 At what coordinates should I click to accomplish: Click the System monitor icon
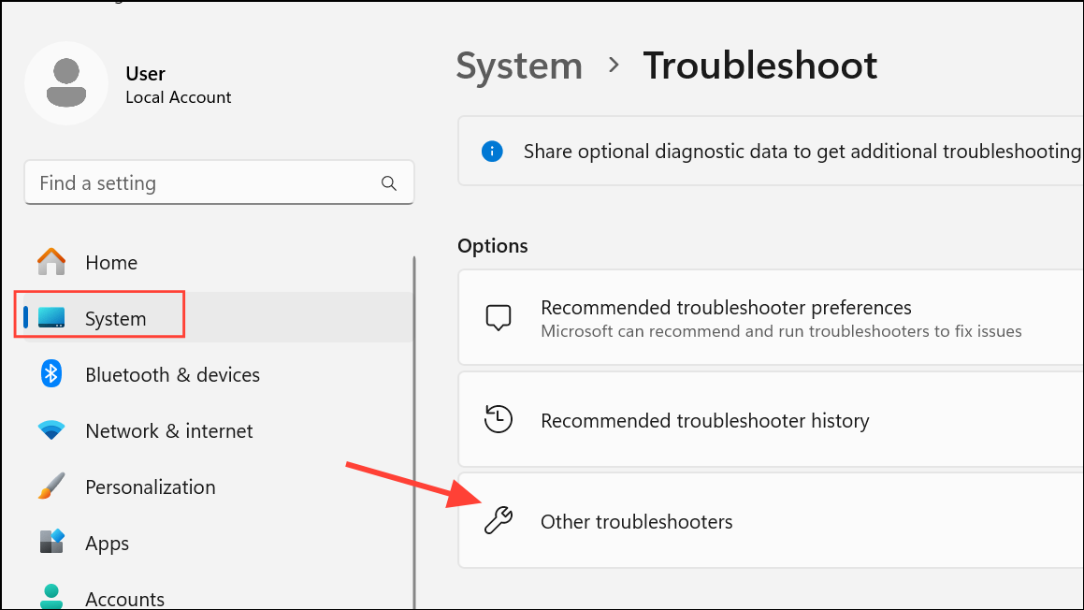[x=51, y=318]
